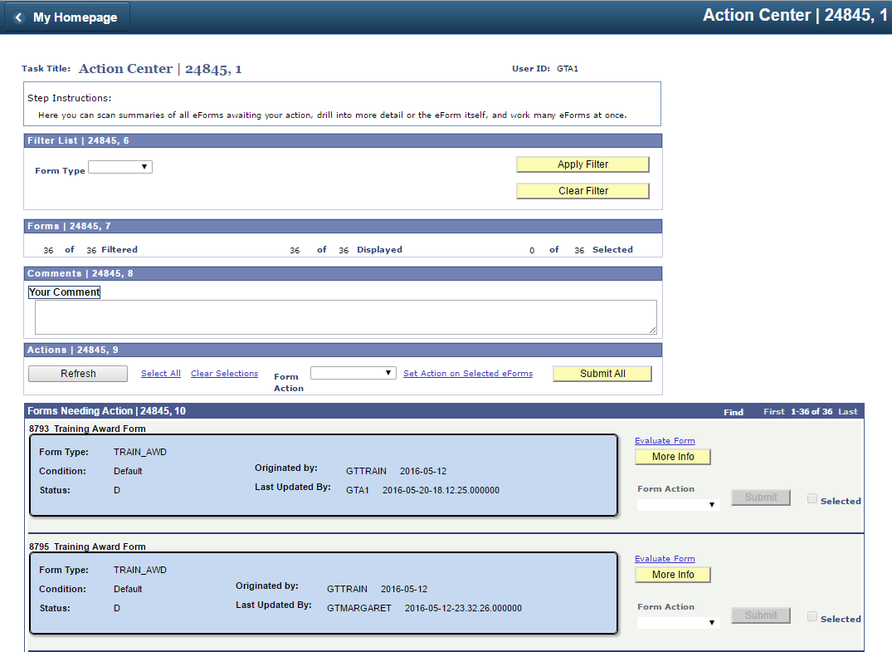
Task: Click More Info for form 8795
Action: [x=673, y=575]
